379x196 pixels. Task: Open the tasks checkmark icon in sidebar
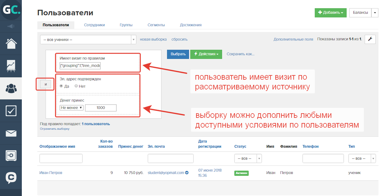pyautogui.click(x=11, y=111)
